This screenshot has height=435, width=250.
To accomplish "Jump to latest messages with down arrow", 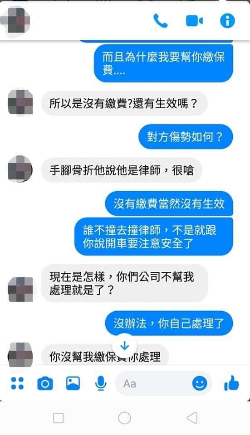I will (x=124, y=346).
